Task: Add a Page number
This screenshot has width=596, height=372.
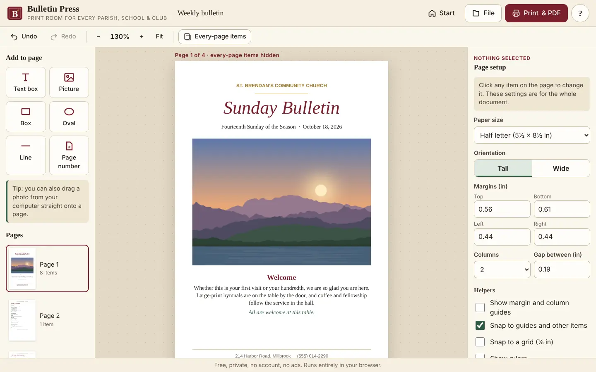Action: point(69,155)
